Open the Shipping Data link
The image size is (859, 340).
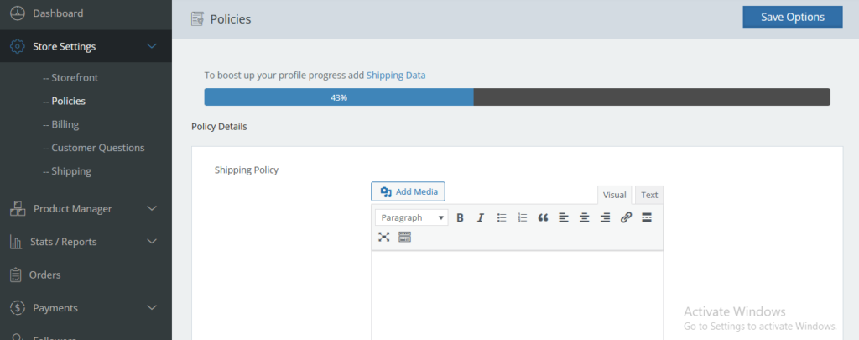(x=396, y=75)
